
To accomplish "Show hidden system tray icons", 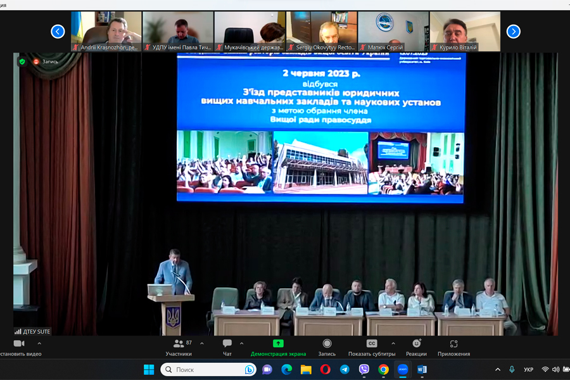I will [x=498, y=370].
